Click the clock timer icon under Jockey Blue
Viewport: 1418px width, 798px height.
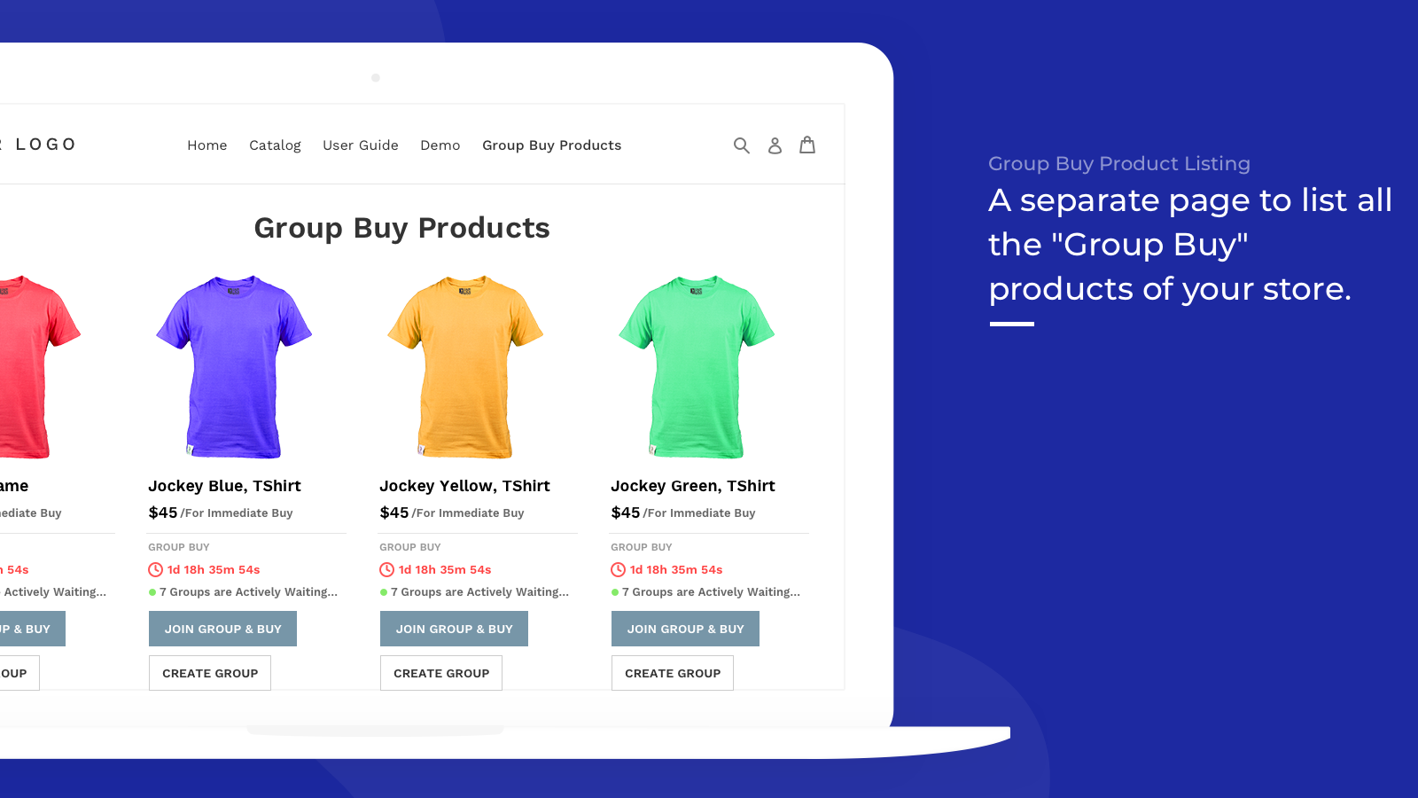point(155,570)
